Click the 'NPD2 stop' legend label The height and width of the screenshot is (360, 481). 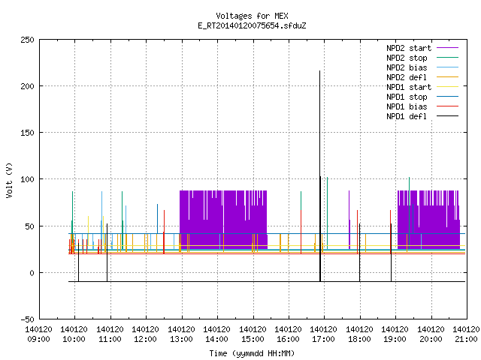click(407, 58)
